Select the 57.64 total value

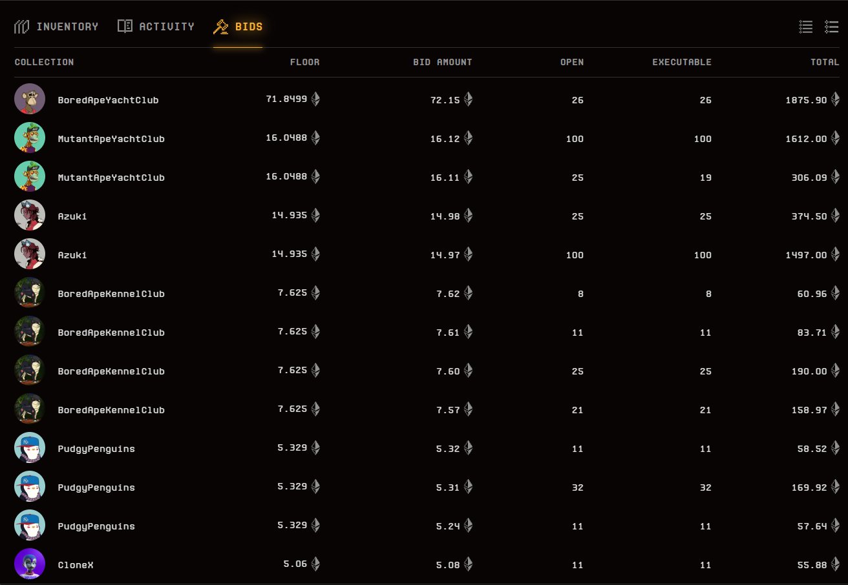click(812, 526)
